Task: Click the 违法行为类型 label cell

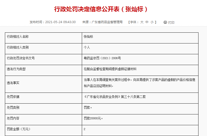Action: point(43,70)
